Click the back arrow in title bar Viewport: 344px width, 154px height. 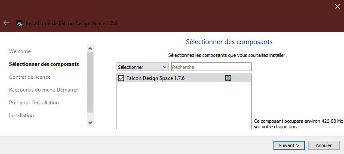click(6, 23)
